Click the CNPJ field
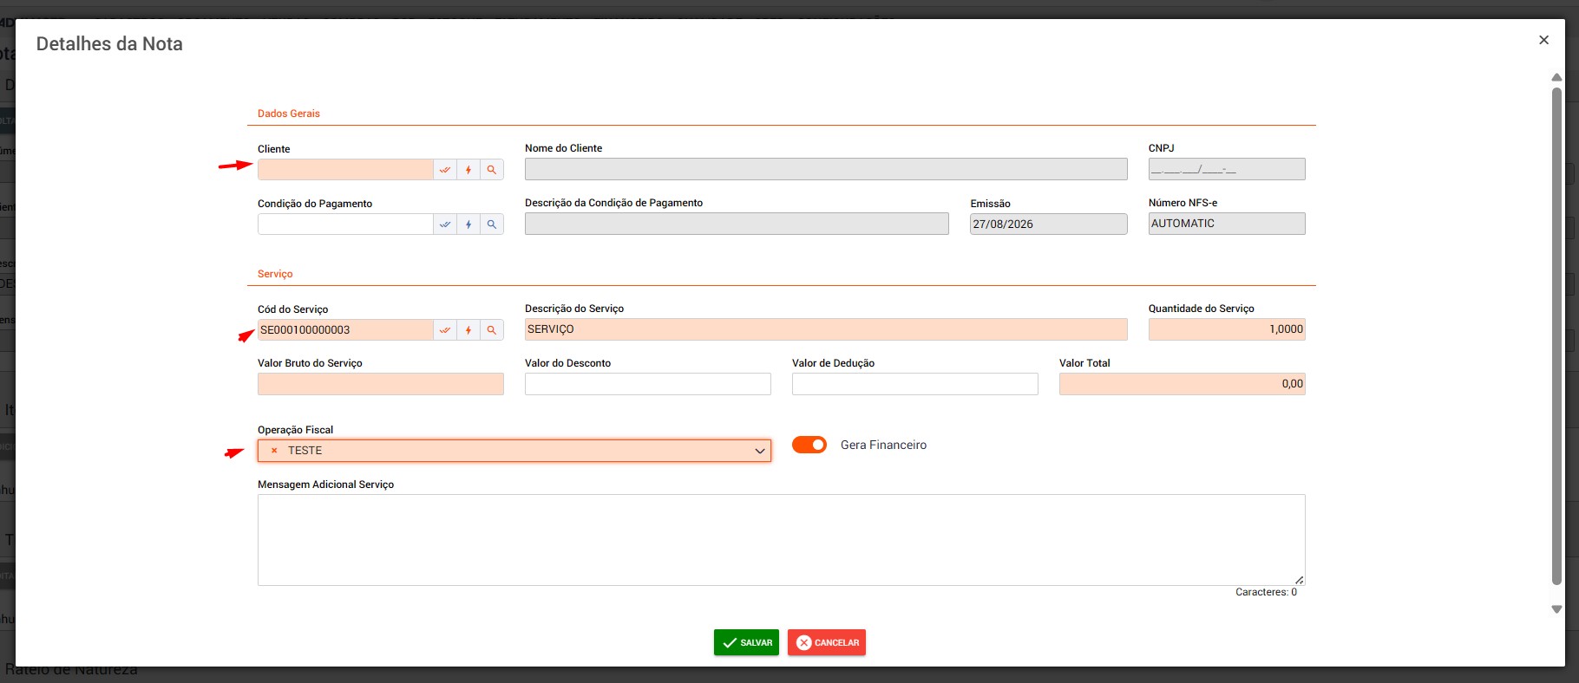This screenshot has height=683, width=1579. pos(1227,169)
